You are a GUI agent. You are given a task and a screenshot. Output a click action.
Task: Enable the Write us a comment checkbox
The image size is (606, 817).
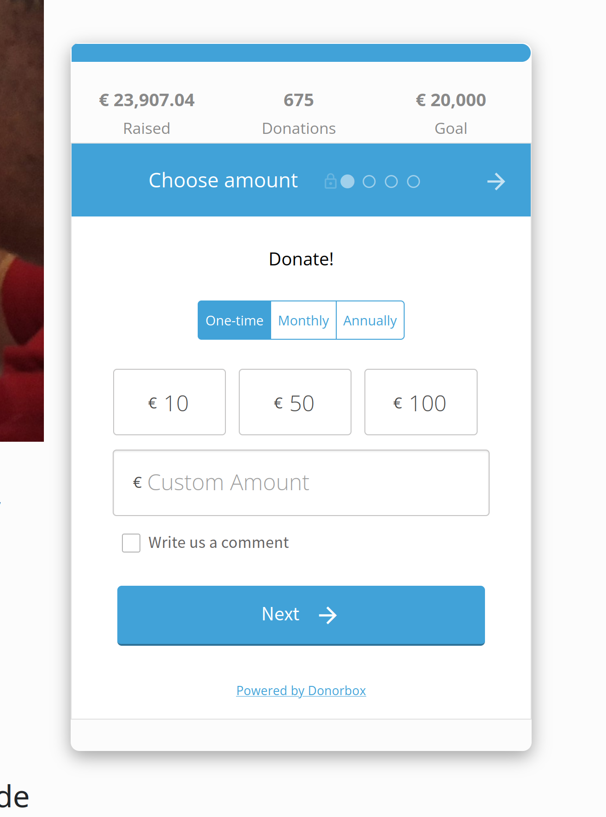pyautogui.click(x=131, y=543)
